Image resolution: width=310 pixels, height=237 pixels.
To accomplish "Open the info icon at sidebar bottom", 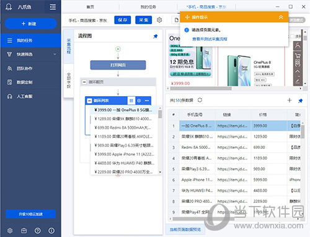I will click(x=51, y=230).
